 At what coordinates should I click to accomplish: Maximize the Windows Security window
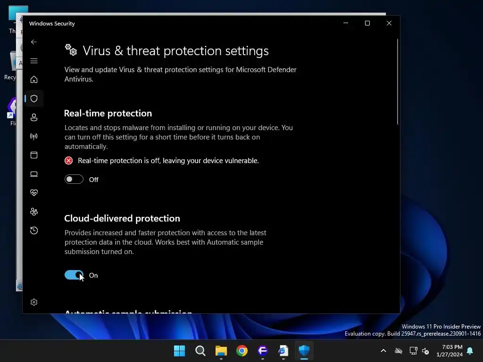coord(367,23)
